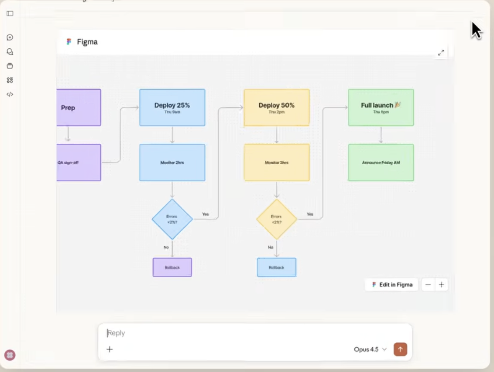Toggle the sidebar panel icon

point(10,14)
